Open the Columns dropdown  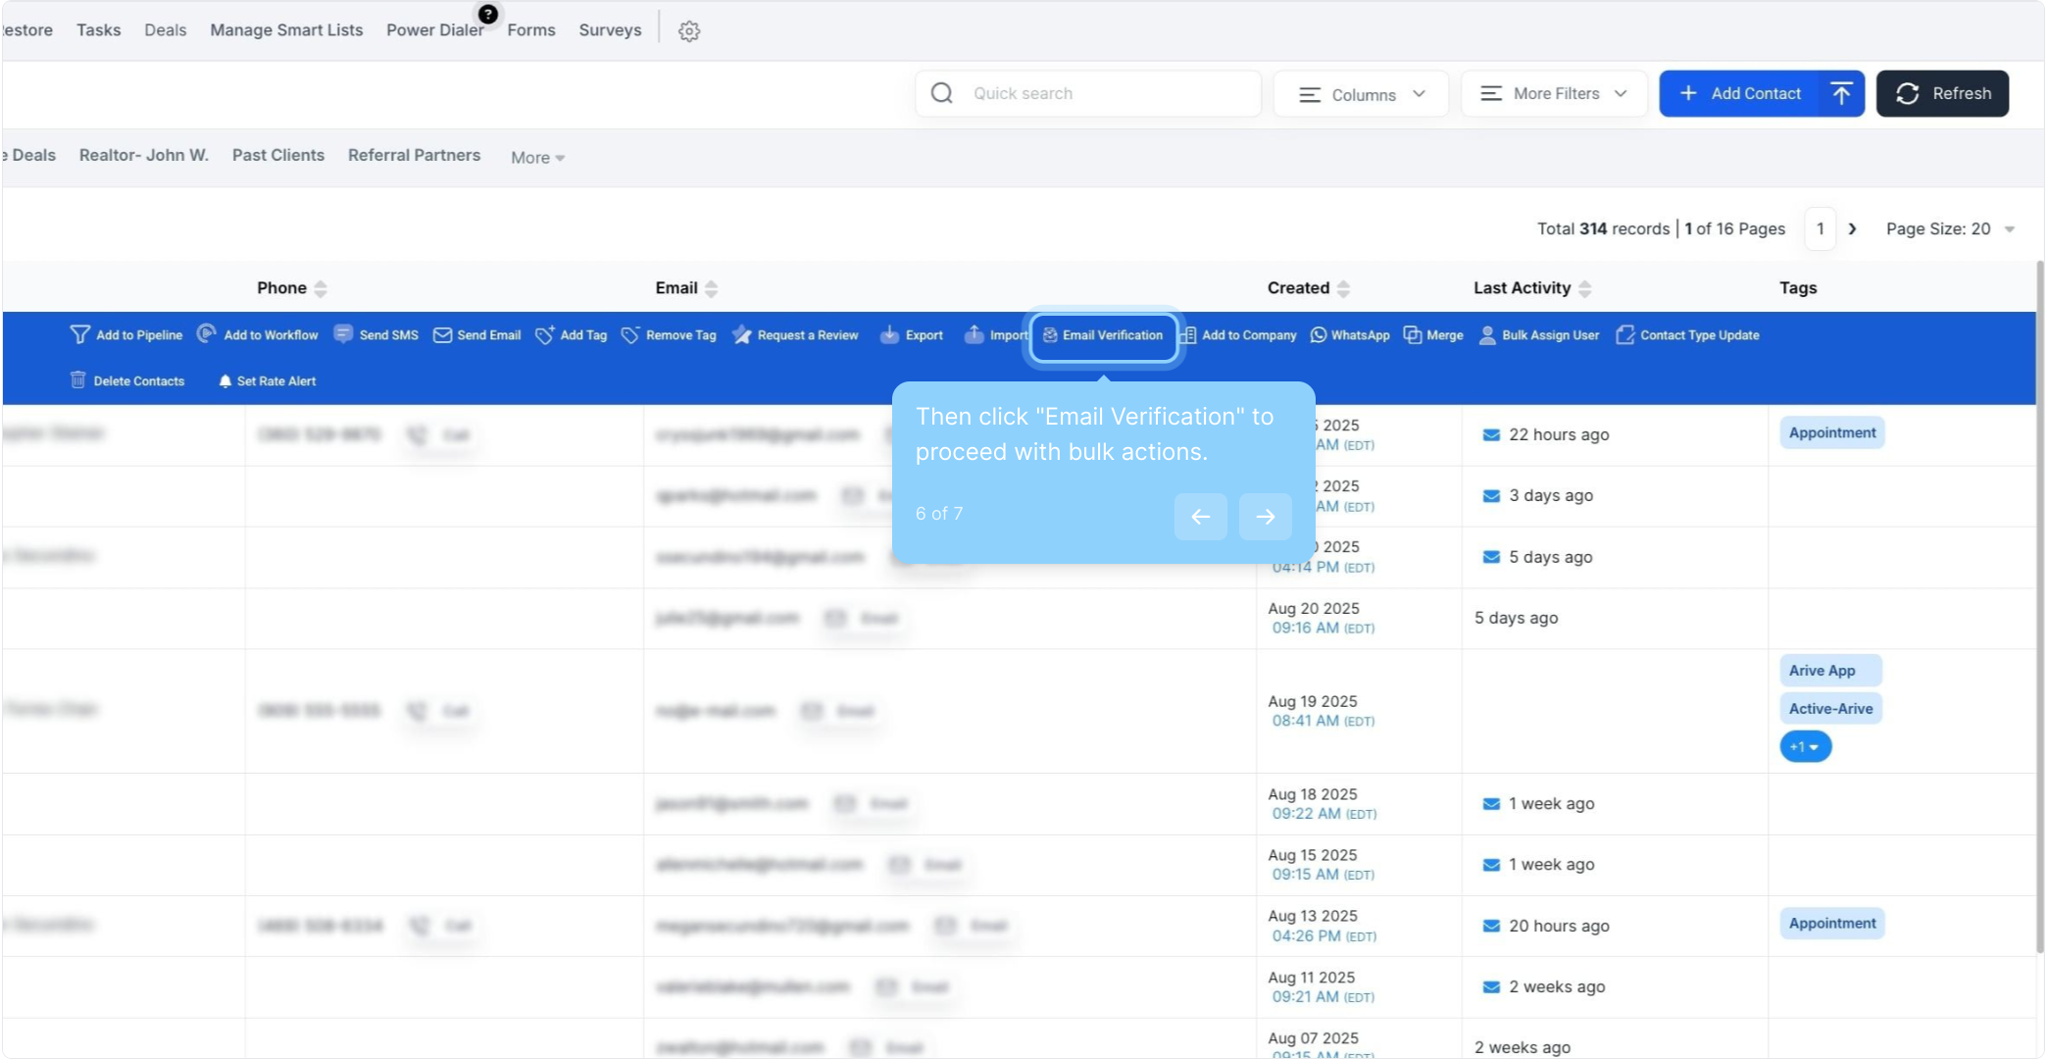(1361, 94)
